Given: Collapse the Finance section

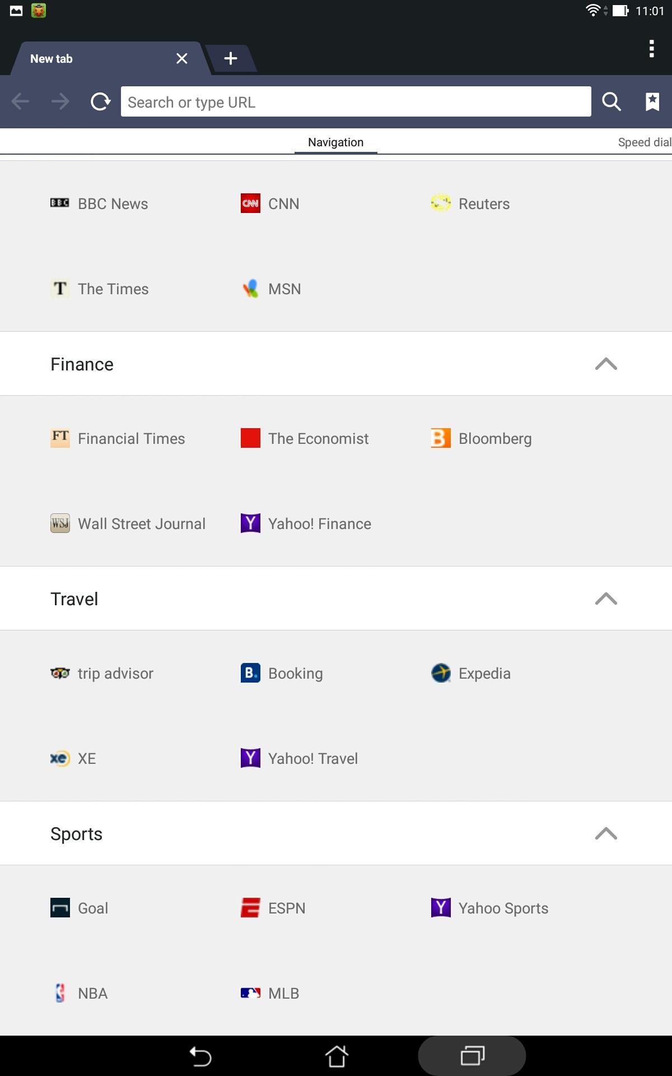Looking at the screenshot, I should click(606, 364).
